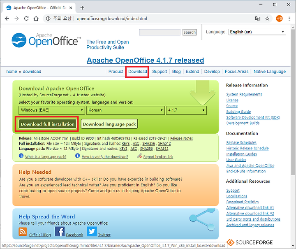296x249 pixels.
Task: Click the SourceForge logo
Action: (250, 242)
